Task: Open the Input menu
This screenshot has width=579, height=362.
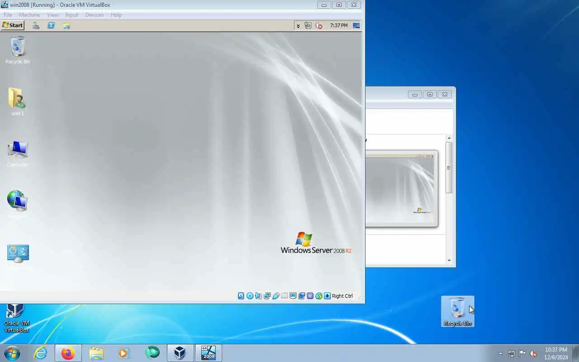Action: [x=71, y=15]
